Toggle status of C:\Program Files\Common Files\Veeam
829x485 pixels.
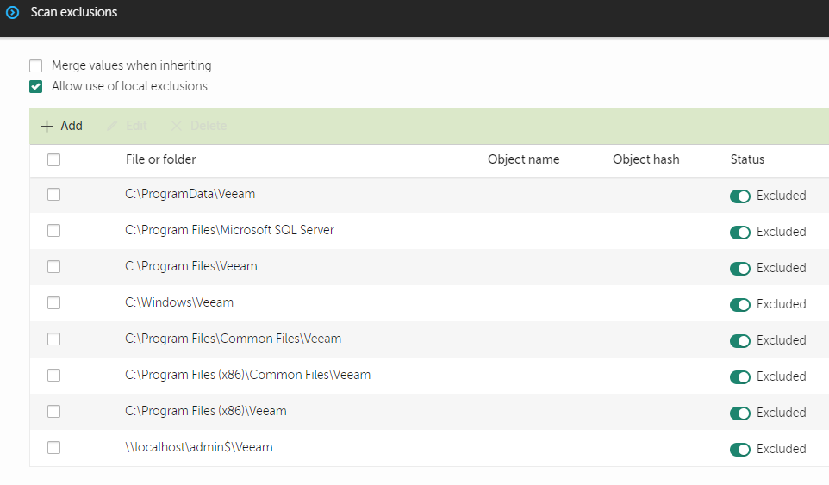point(740,340)
